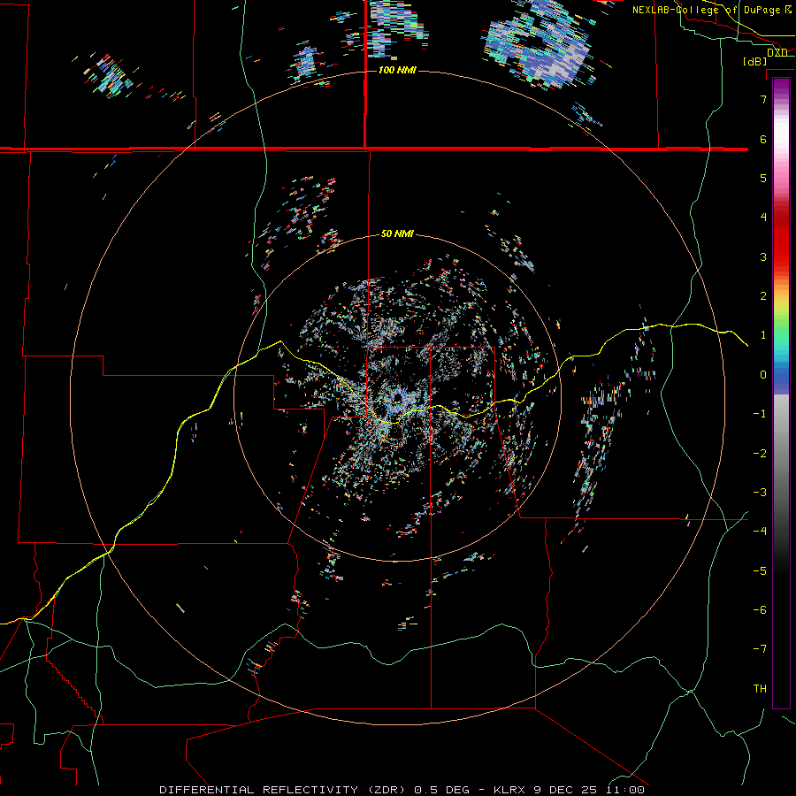Click the 0.5 DEG elevation label

[441, 790]
